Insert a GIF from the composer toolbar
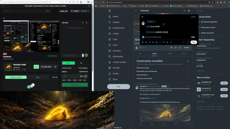 [x=146, y=42]
